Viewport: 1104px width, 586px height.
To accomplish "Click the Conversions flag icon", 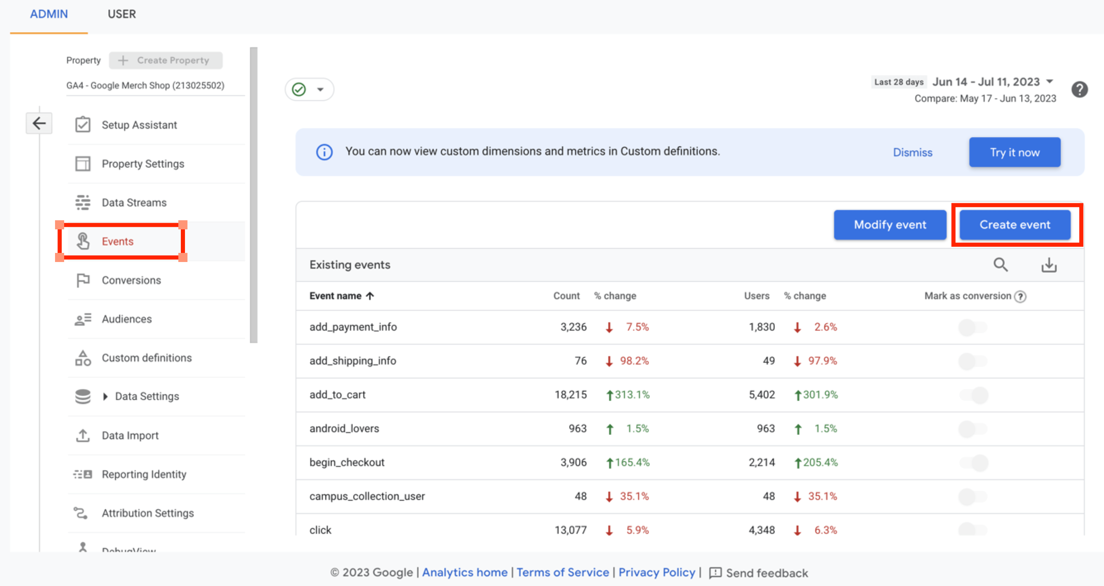I will click(x=83, y=280).
